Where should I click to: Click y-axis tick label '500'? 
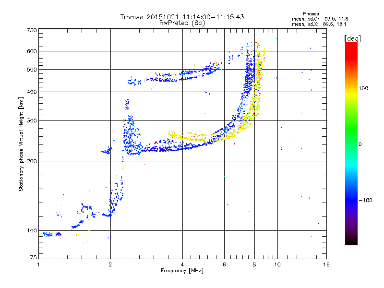(x=32, y=70)
